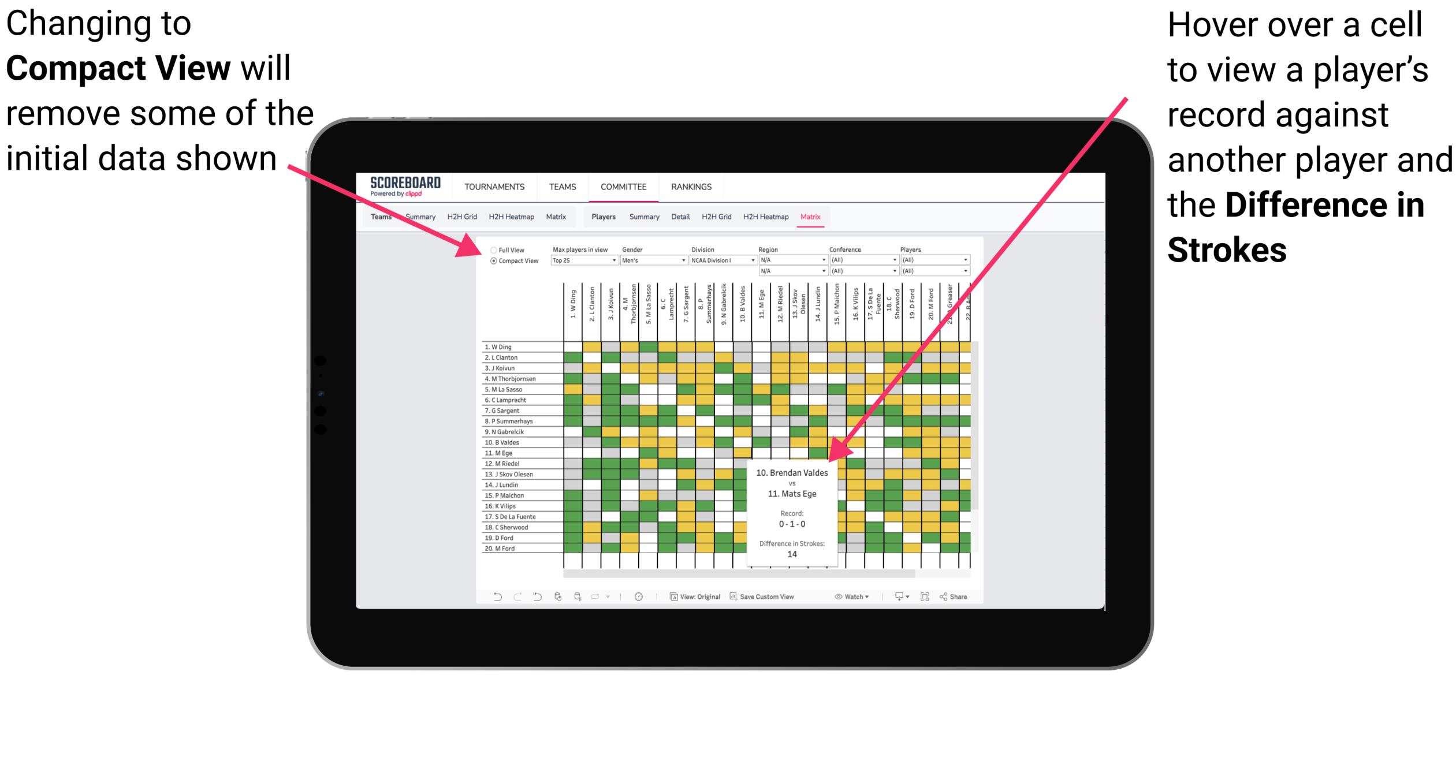
Task: Open the Conference dropdown selector
Action: coord(861,260)
